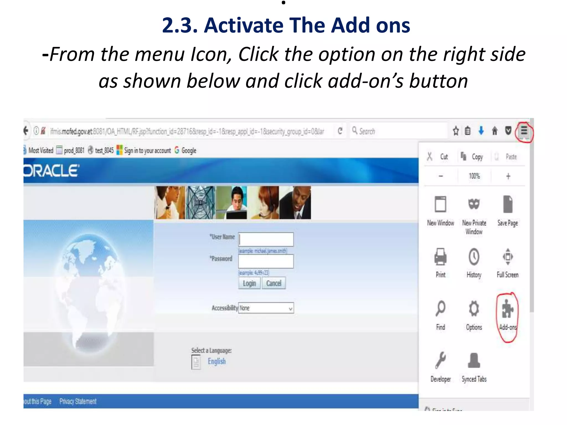Click the English language link
The height and width of the screenshot is (425, 567).
pyautogui.click(x=217, y=361)
